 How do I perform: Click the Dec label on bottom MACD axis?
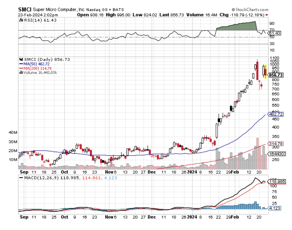tap(152, 217)
